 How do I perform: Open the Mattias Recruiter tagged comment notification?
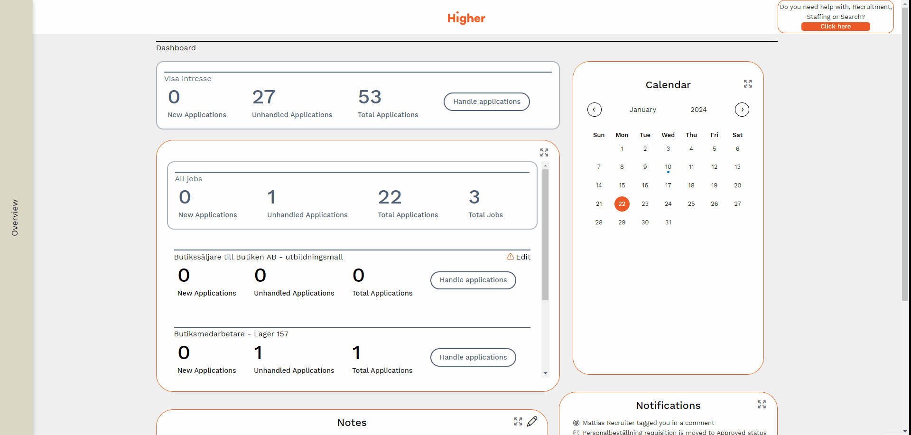pyautogui.click(x=648, y=423)
